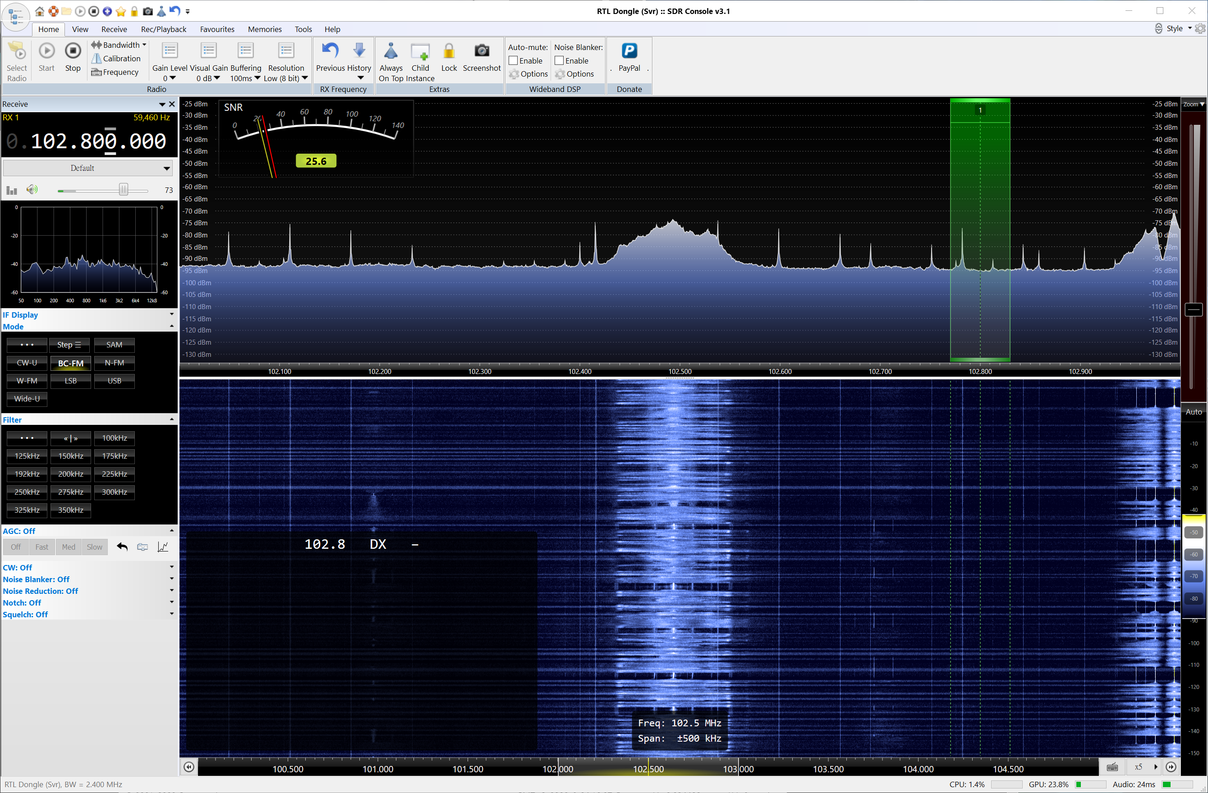Click the volume slider handle
The width and height of the screenshot is (1208, 793).
pyautogui.click(x=124, y=190)
